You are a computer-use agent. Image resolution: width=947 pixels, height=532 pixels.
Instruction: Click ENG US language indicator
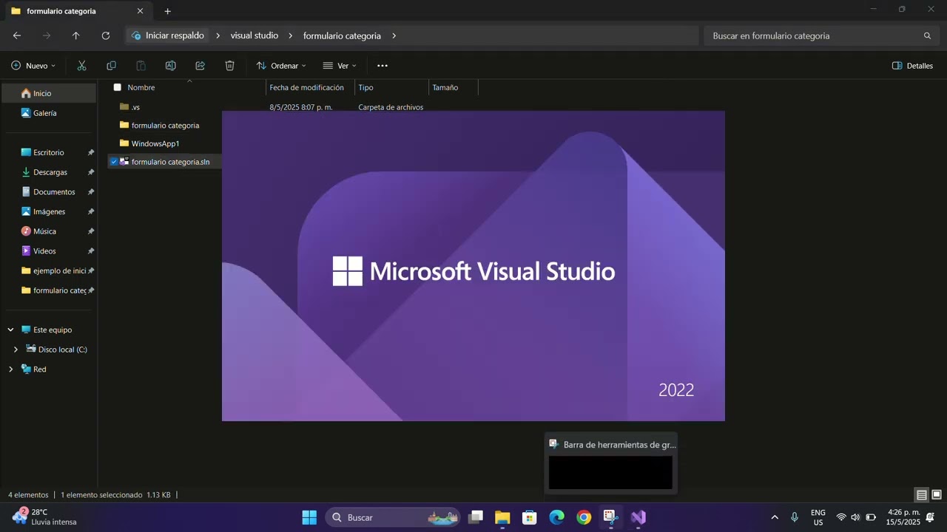pos(818,517)
